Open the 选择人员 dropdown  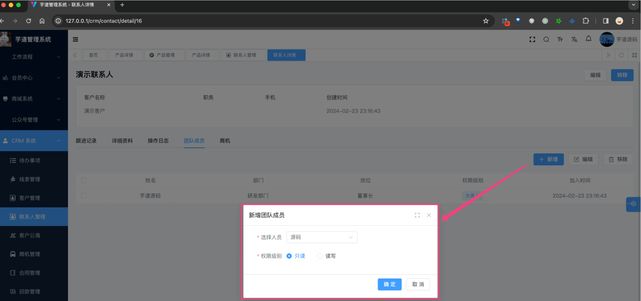coord(321,237)
